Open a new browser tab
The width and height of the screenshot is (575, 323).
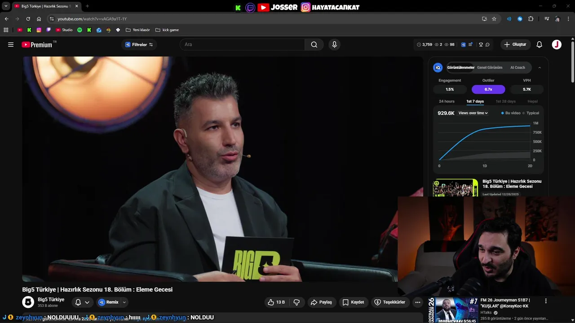[x=87, y=6]
